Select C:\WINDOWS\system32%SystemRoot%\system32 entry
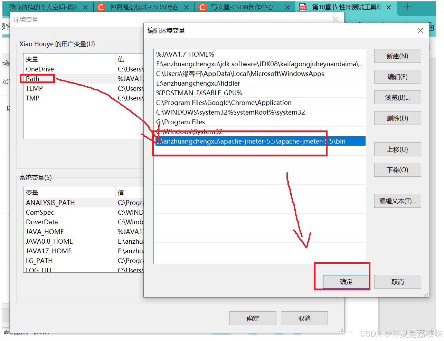This screenshot has width=444, height=341. pos(260,112)
